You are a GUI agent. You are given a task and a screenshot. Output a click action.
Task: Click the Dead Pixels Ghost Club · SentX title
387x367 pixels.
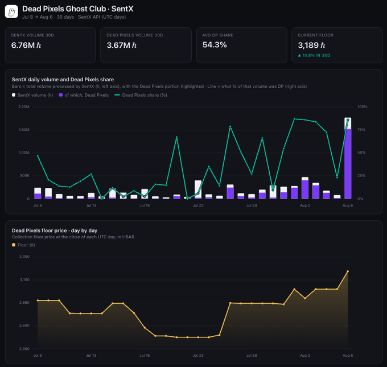78,9
